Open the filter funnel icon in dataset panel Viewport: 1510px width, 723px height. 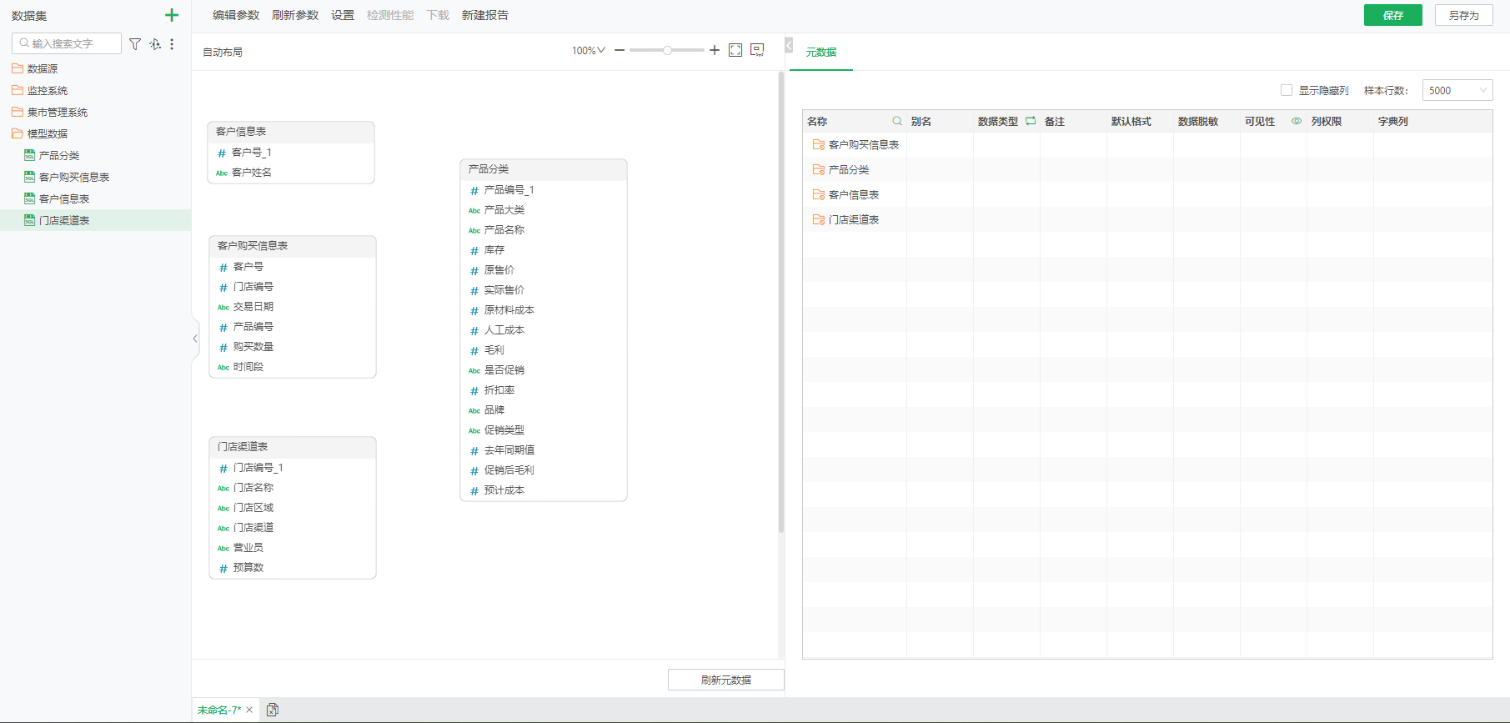(135, 44)
